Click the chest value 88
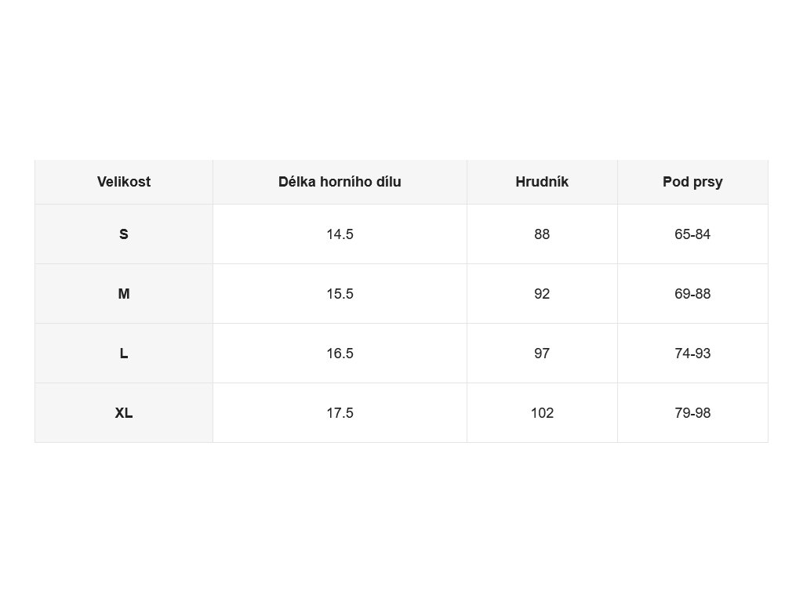 542,234
